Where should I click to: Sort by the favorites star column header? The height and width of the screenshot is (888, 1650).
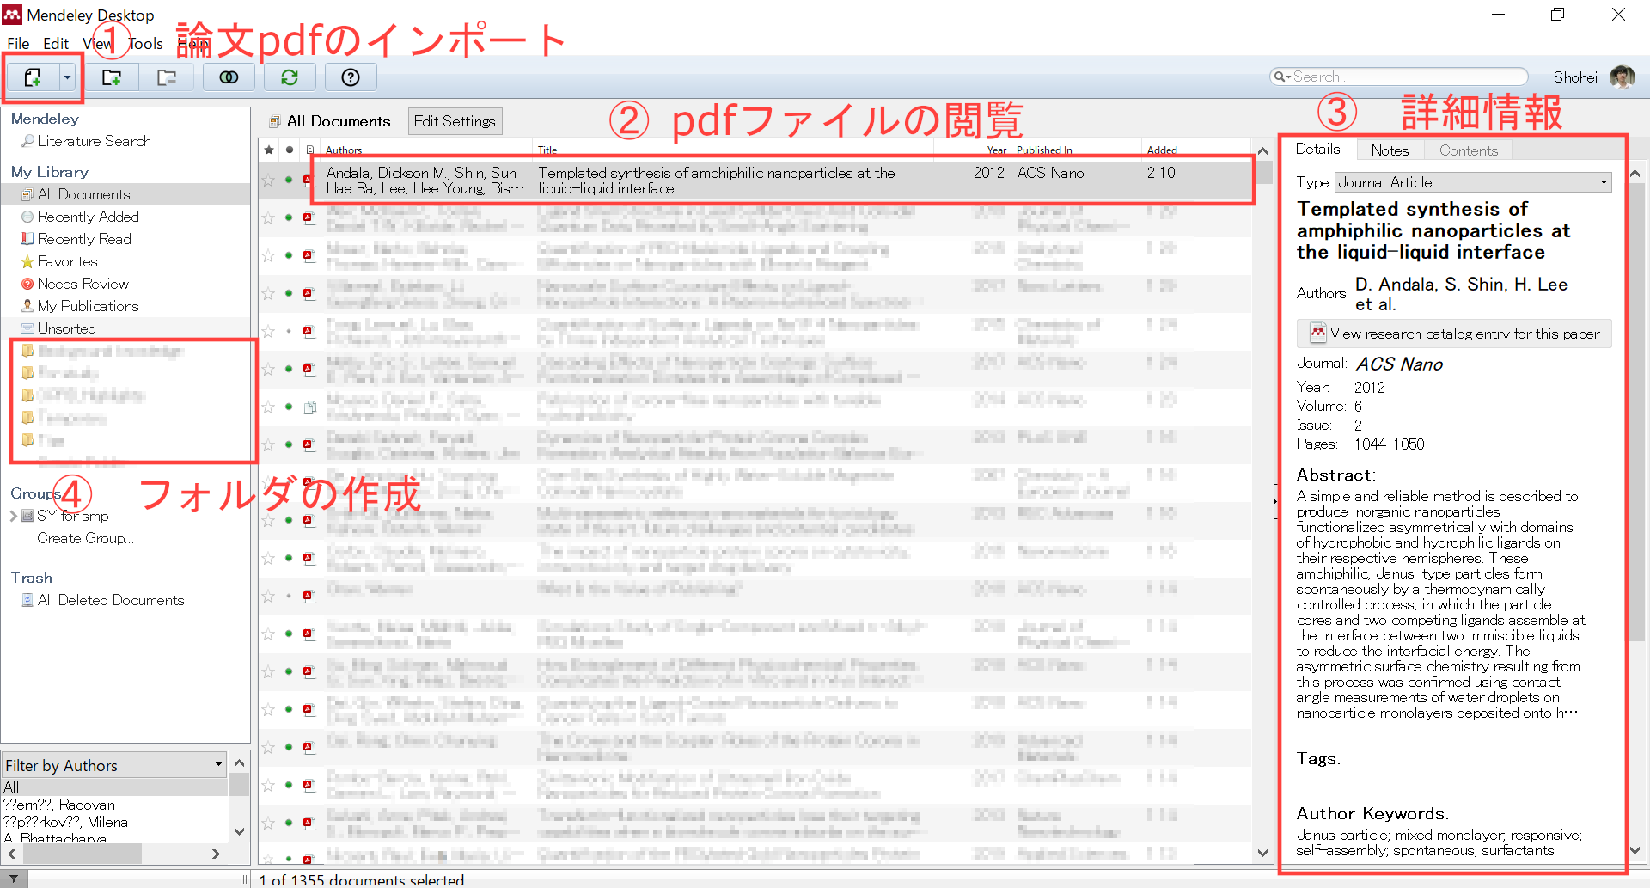tap(269, 150)
